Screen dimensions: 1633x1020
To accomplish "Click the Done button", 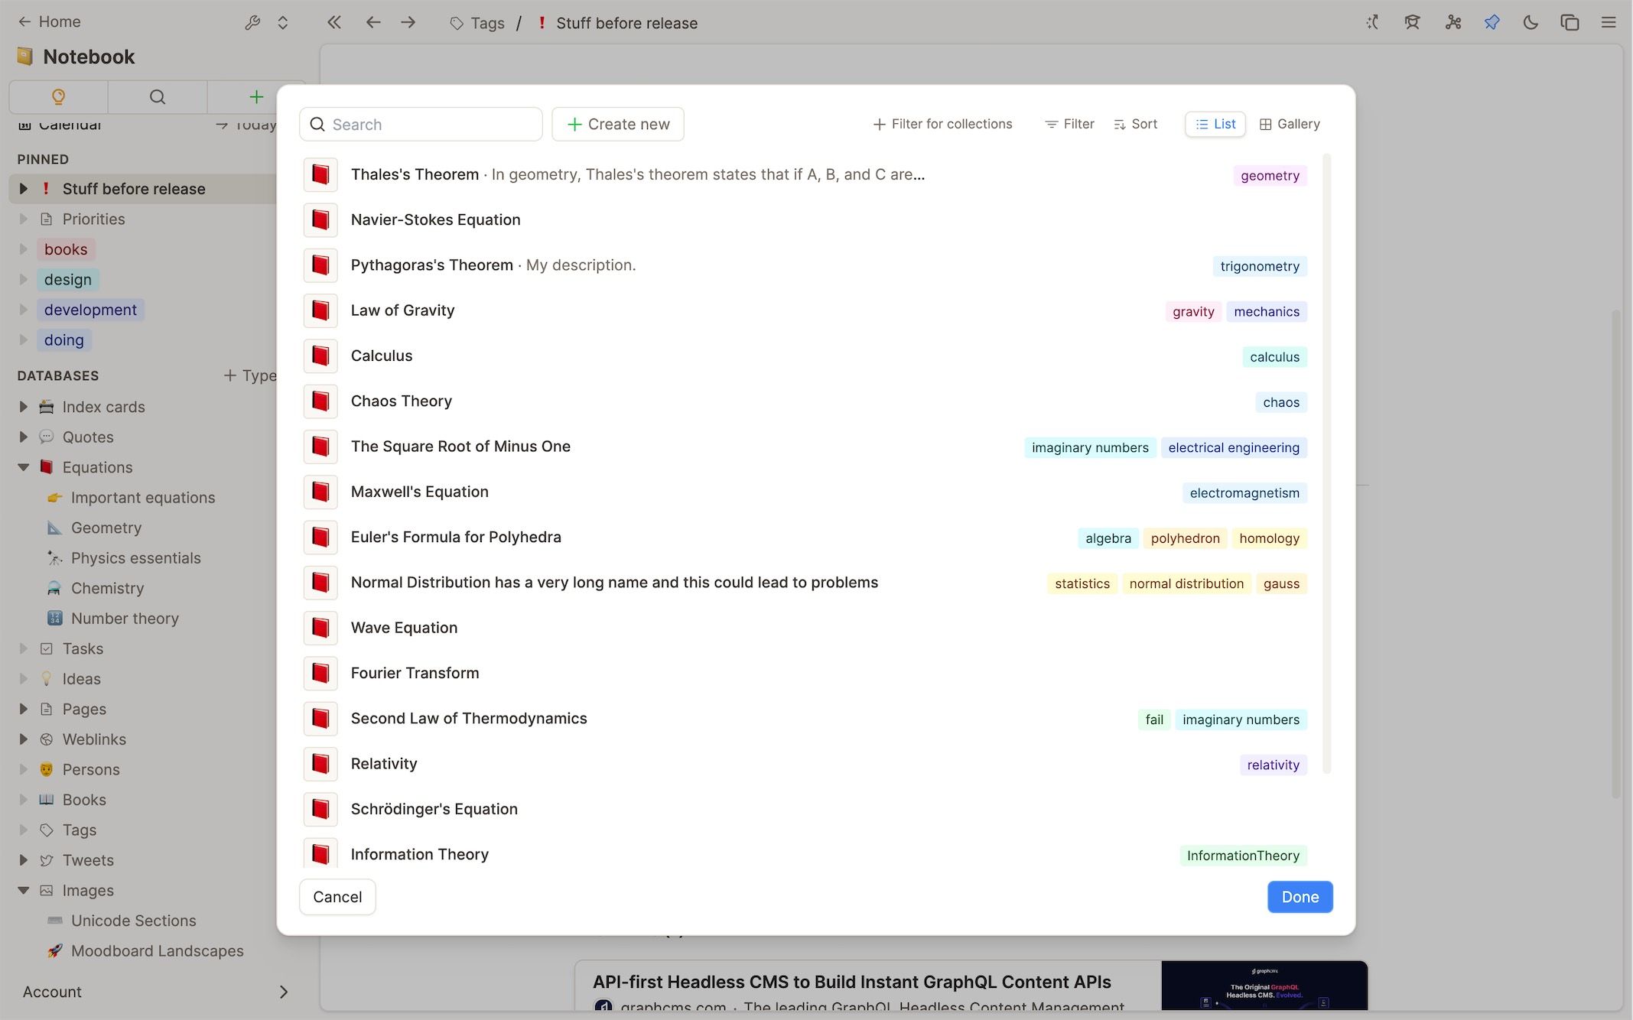I will pyautogui.click(x=1300, y=897).
